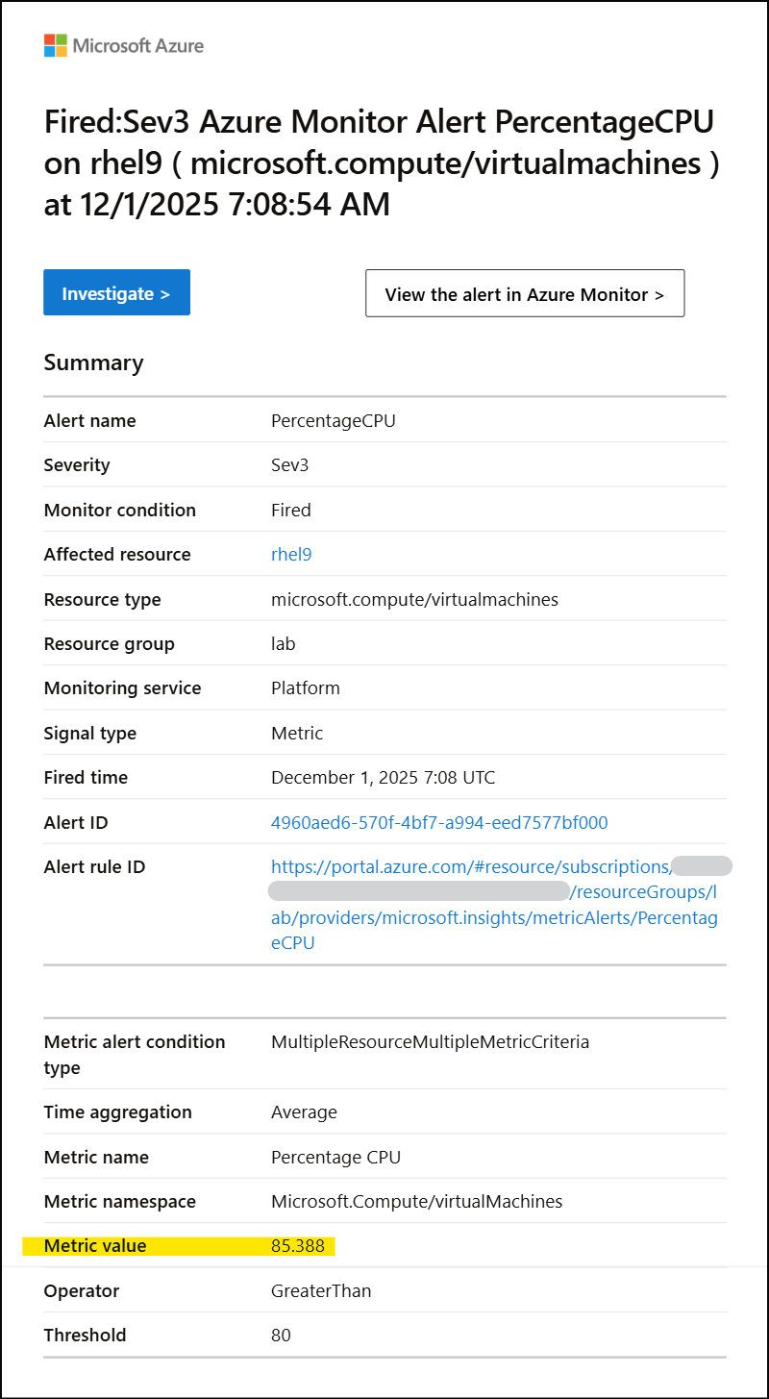This screenshot has width=769, height=1399.
Task: Select the Summary section heading
Action: (93, 362)
